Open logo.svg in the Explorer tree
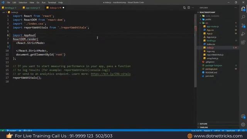The width and height of the screenshot is (247, 139). 211,51
